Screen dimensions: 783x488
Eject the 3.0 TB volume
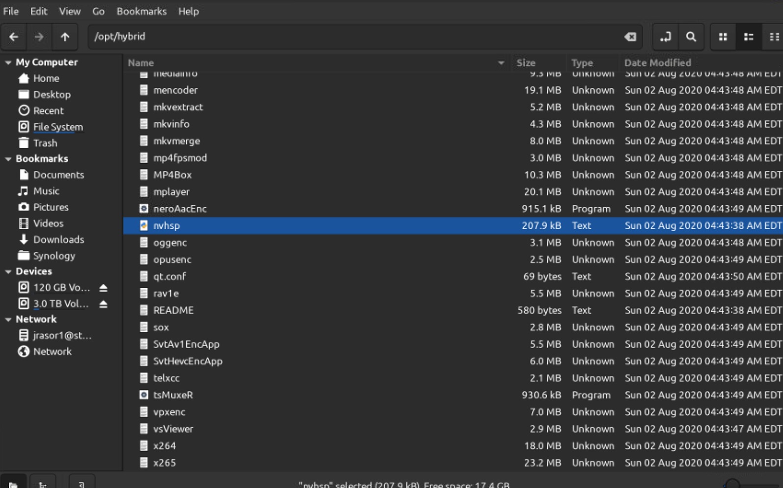tap(103, 304)
